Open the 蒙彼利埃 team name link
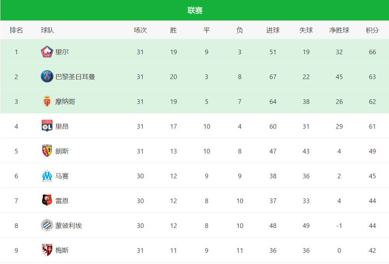 coord(68,226)
